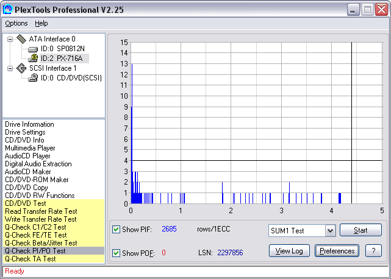Open Multimedia Player

tap(30, 148)
